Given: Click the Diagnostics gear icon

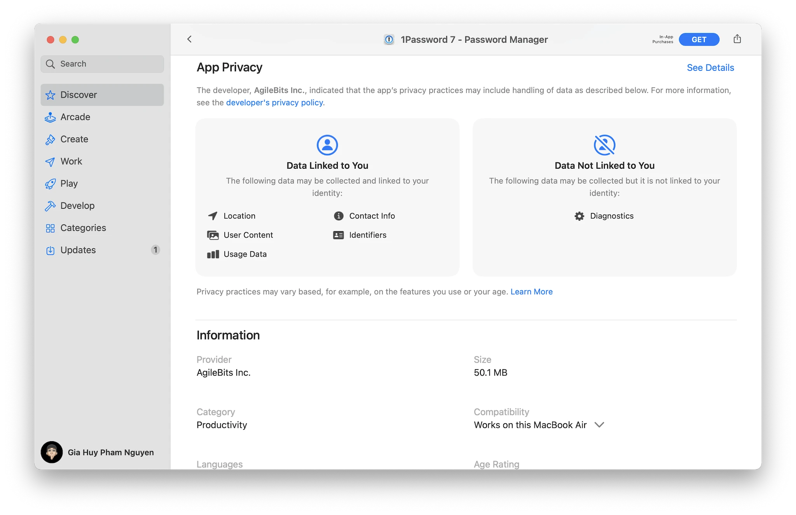Looking at the screenshot, I should point(579,216).
